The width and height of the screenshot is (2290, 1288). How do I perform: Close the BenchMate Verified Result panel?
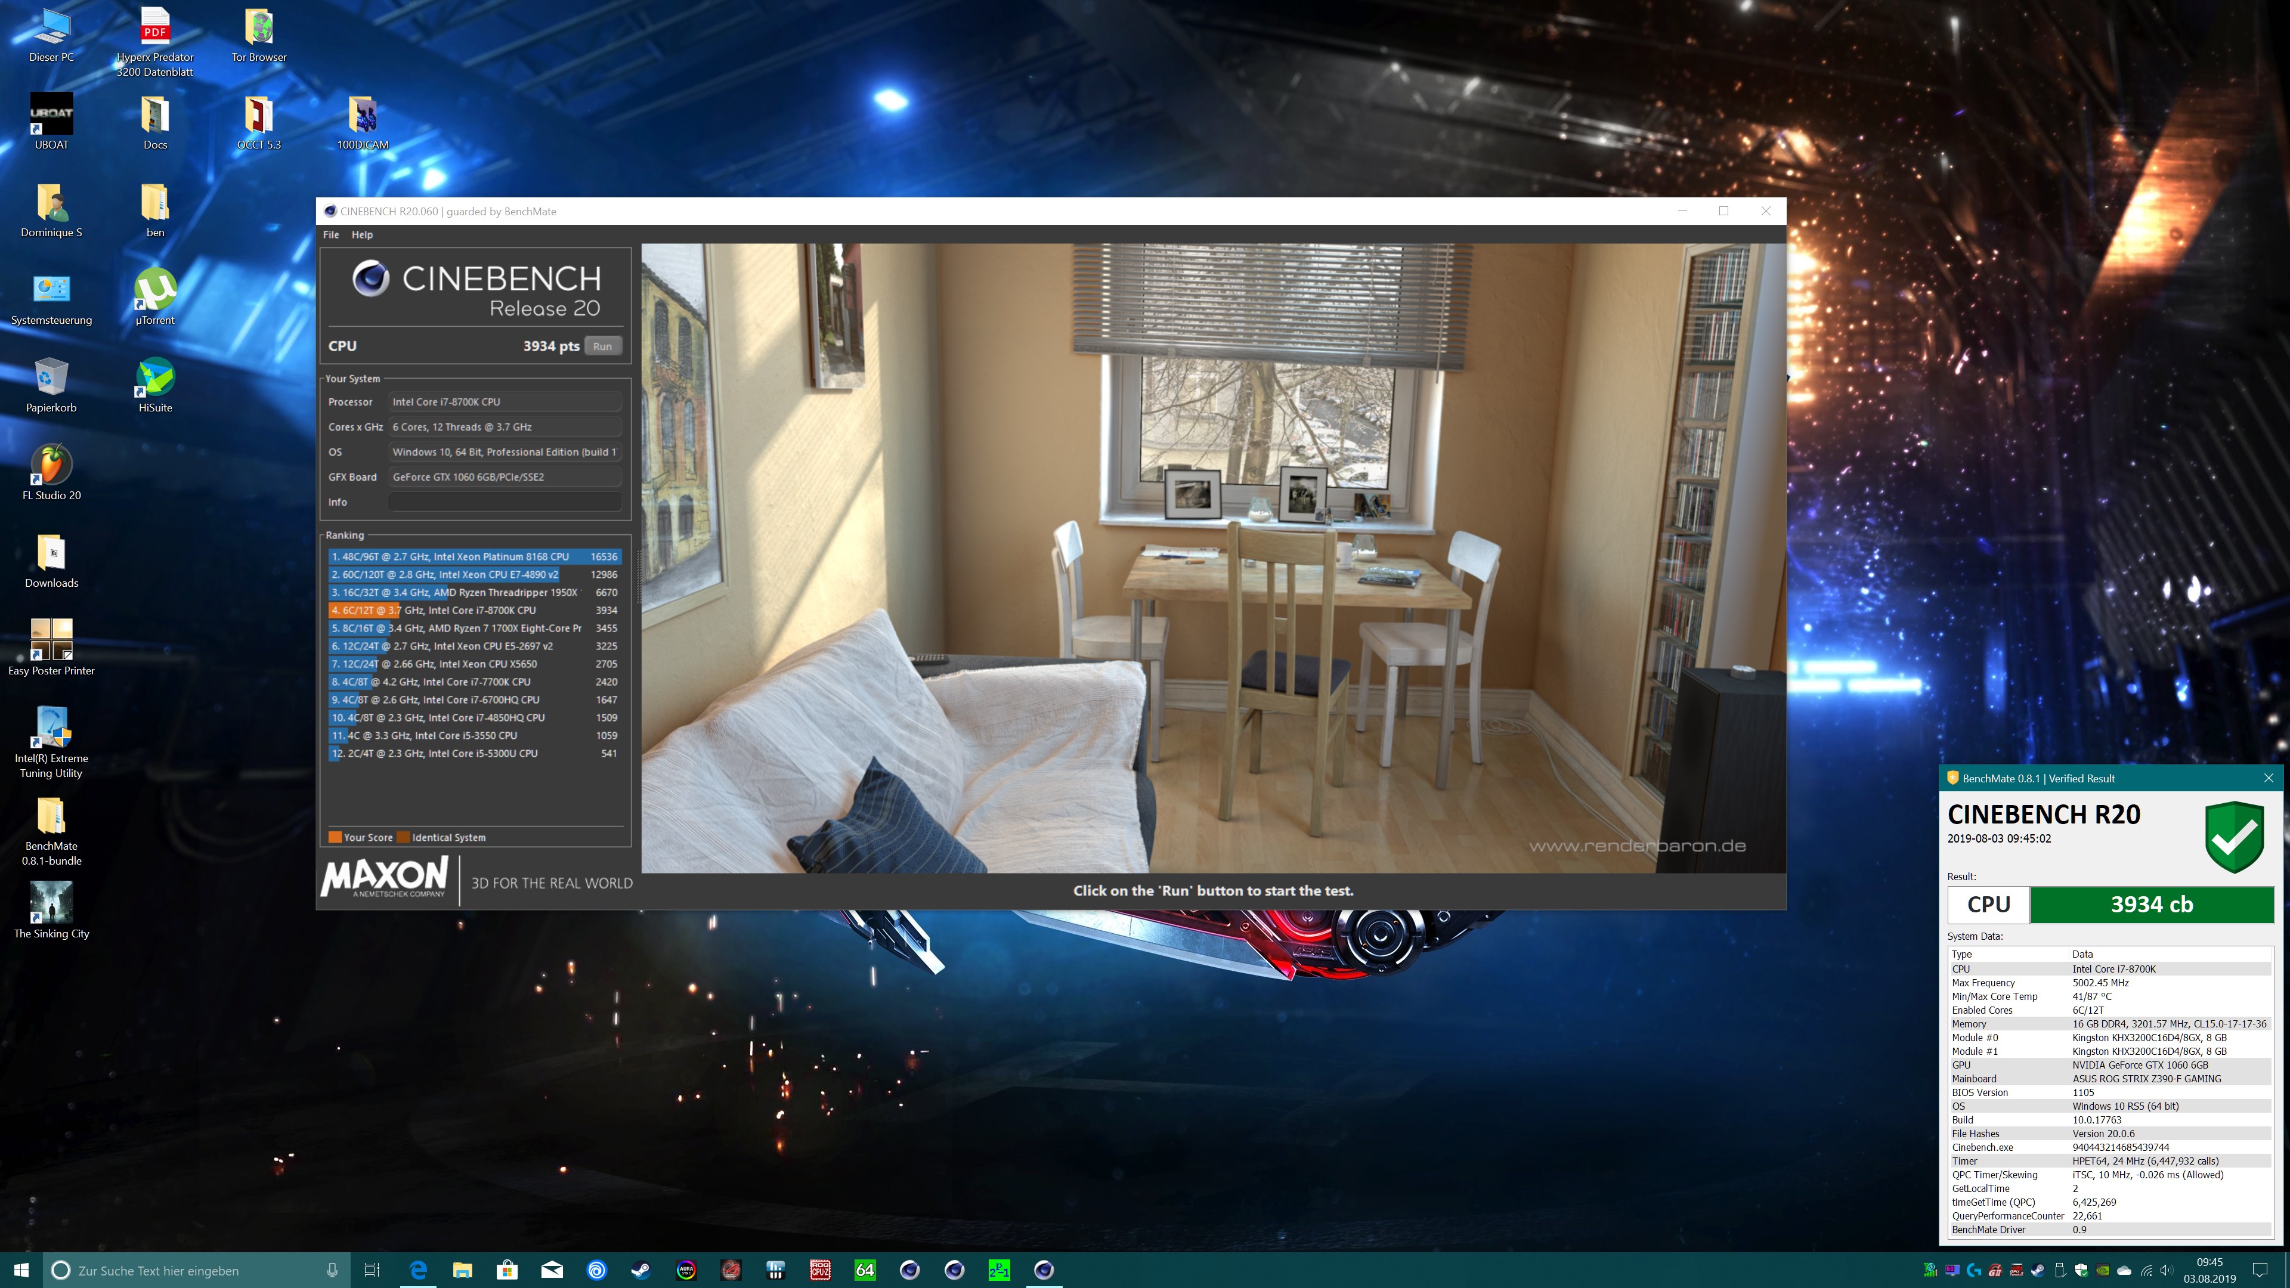(x=2269, y=778)
